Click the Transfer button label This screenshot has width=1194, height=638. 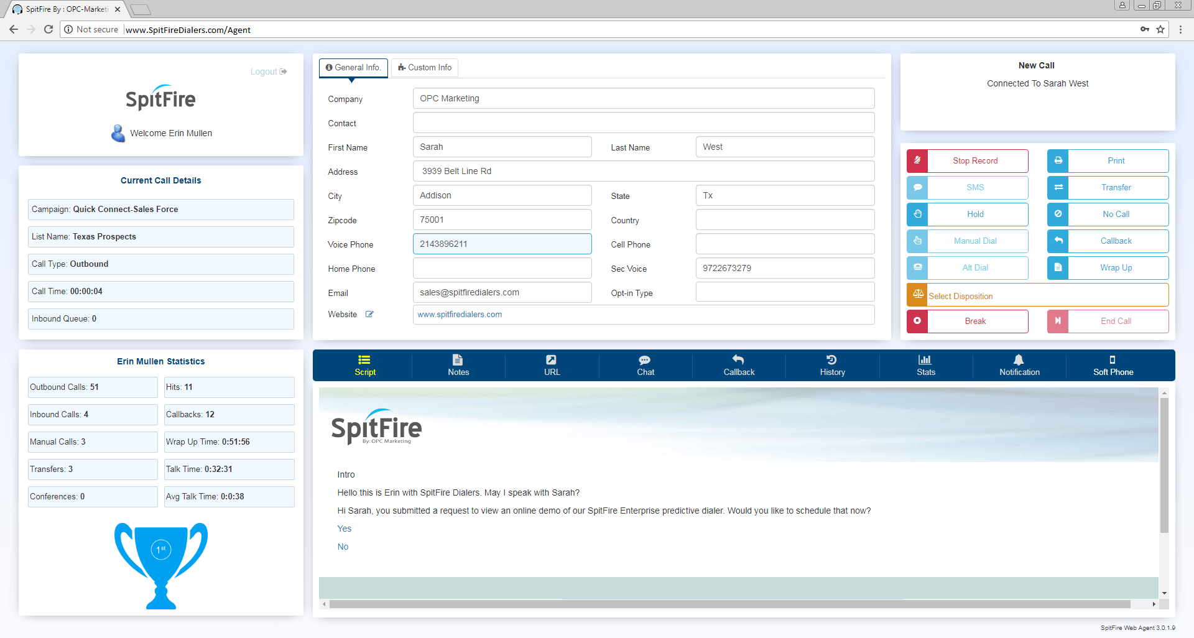coord(1116,187)
